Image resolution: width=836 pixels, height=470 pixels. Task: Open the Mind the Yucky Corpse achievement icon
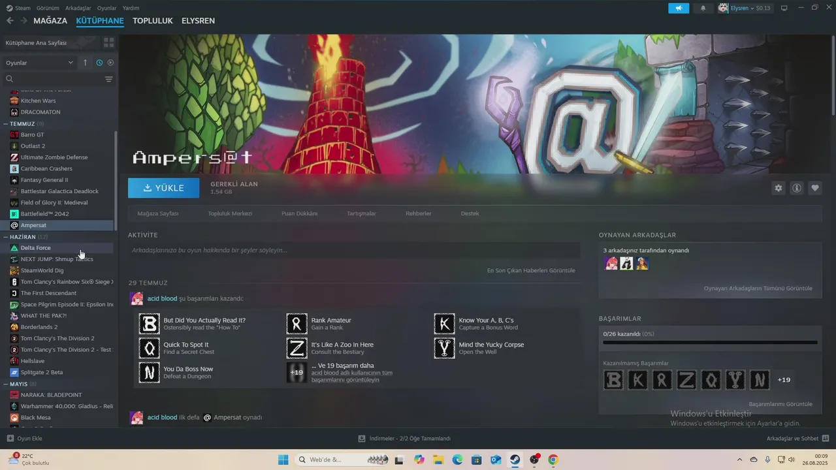point(445,348)
